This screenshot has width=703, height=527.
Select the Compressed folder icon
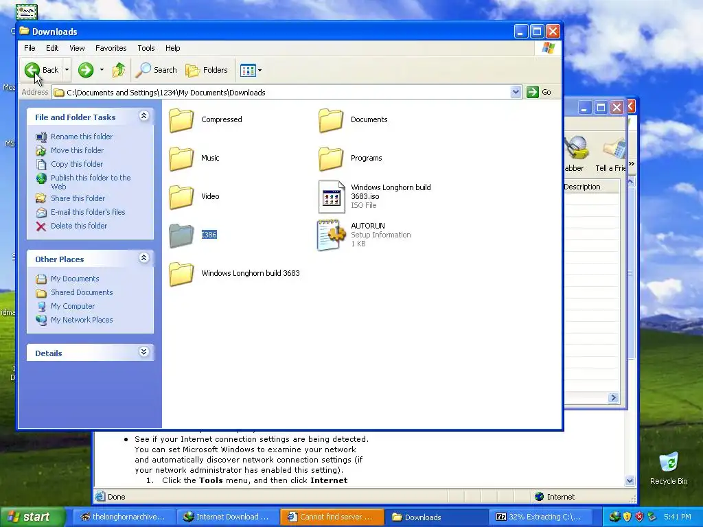click(x=181, y=120)
